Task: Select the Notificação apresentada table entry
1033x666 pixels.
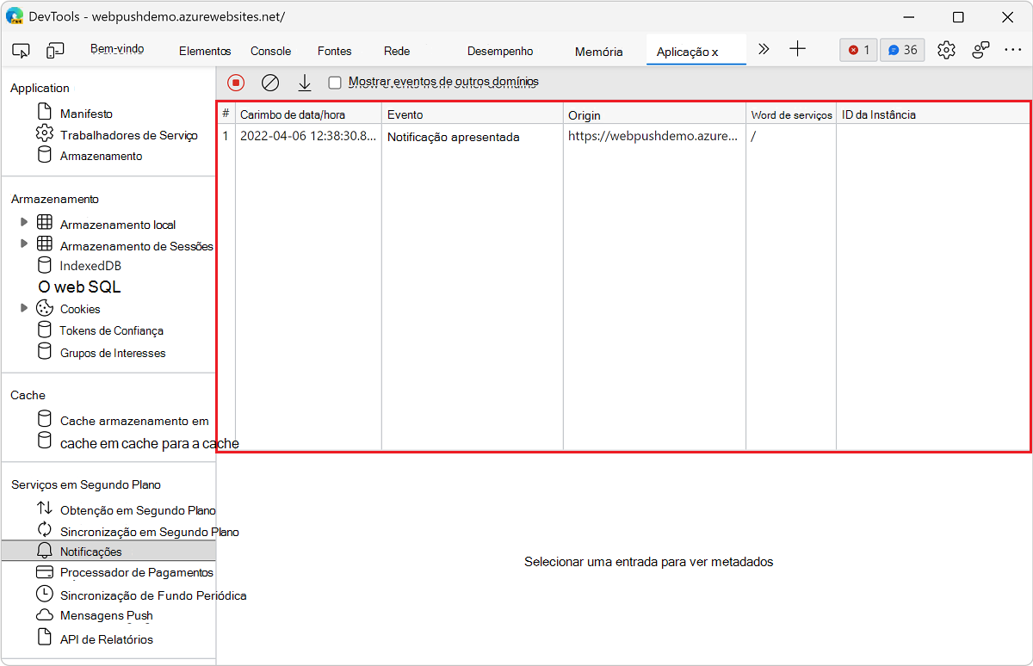Action: tap(455, 136)
